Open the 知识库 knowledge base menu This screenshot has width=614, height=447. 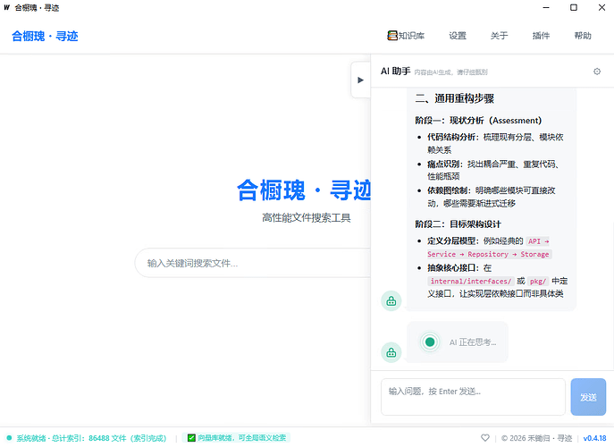pos(406,36)
